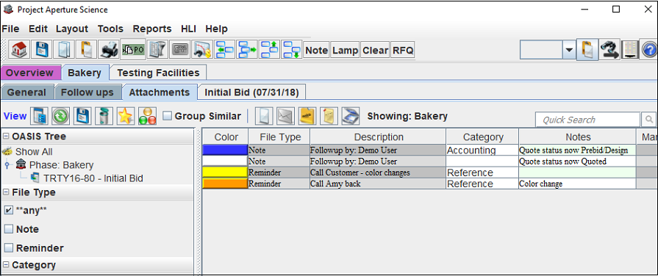Click the Lamp toolbar button
This screenshot has height=276, width=658.
click(346, 50)
